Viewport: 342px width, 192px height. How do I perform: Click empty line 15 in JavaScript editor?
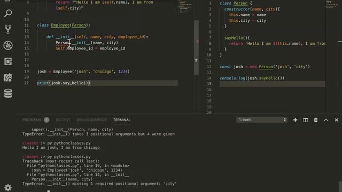pyautogui.click(x=272, y=84)
